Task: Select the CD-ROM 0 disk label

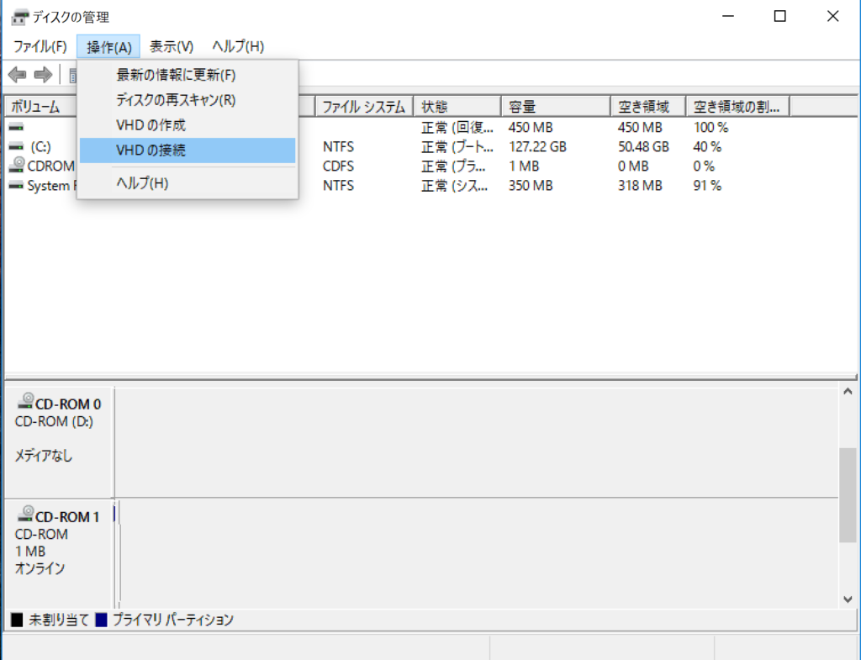Action: (x=68, y=404)
